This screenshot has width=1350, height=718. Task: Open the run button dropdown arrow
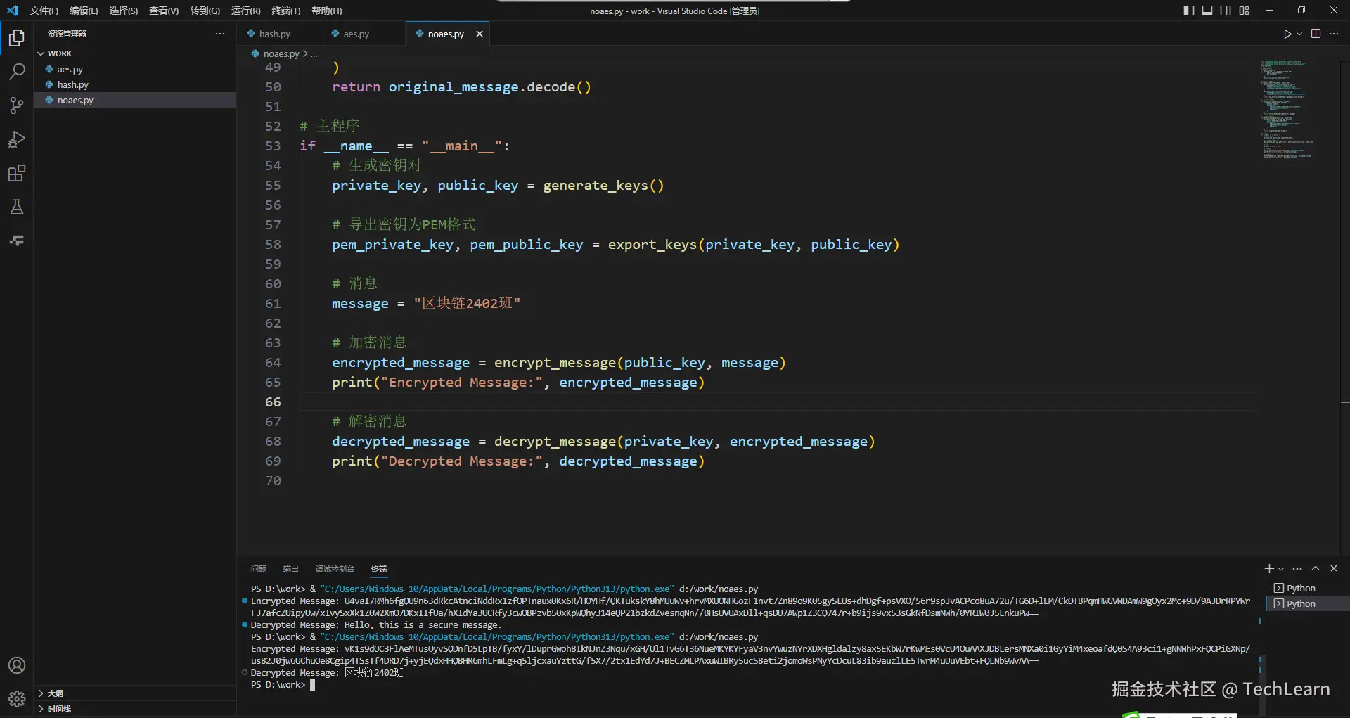click(1299, 34)
